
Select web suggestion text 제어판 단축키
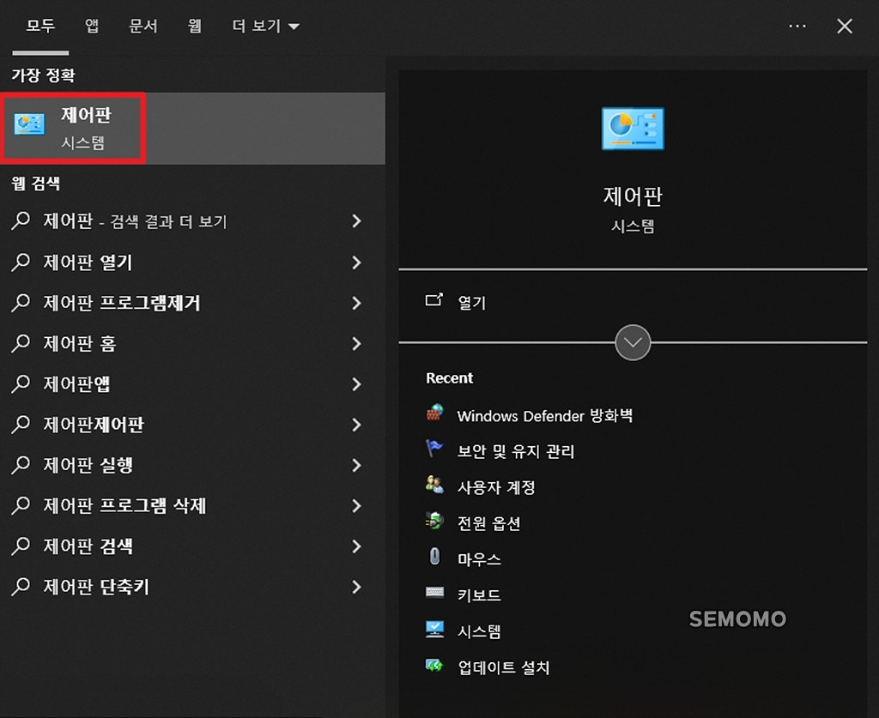coord(96,587)
